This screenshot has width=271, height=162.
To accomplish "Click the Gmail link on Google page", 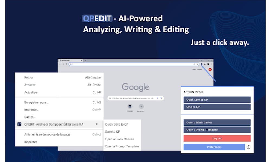I will [x=194, y=70].
